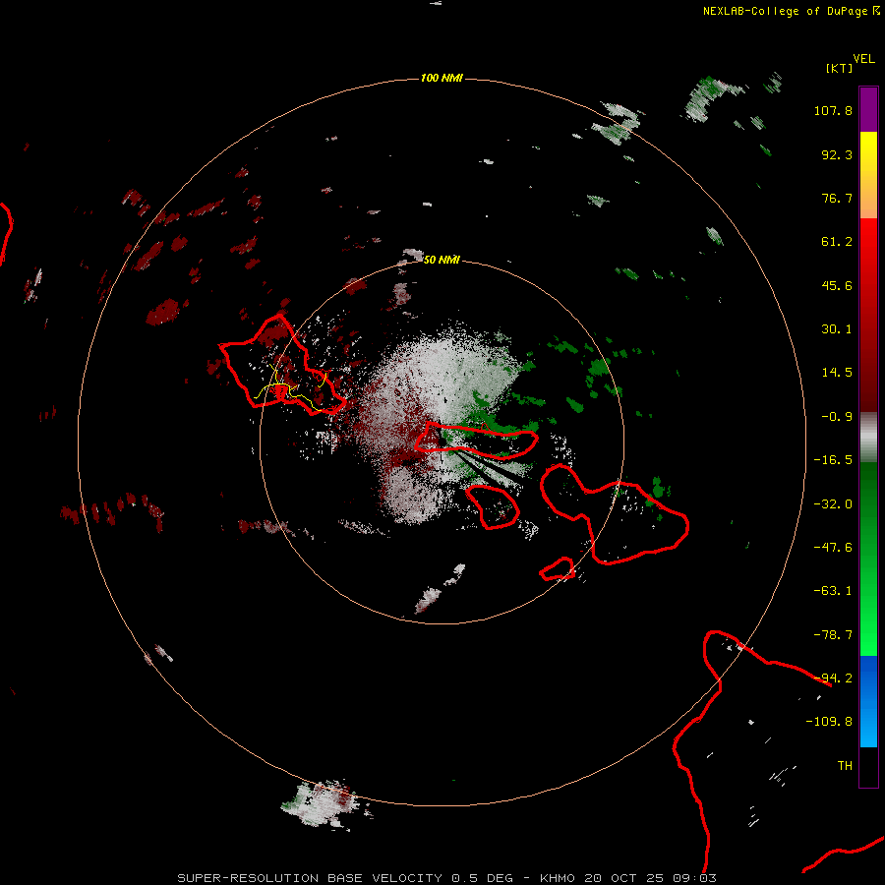Click the 50 NMI range ring label
The height and width of the screenshot is (885, 885).
(x=442, y=260)
